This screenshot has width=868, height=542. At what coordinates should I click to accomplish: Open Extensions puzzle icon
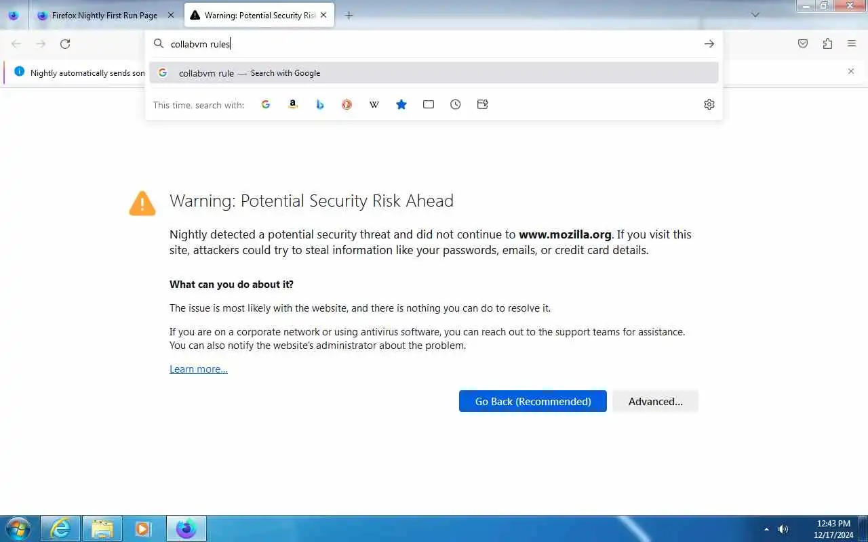827,43
